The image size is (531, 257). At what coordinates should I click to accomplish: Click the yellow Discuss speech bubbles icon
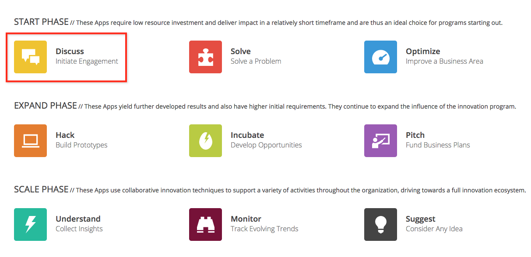[30, 57]
